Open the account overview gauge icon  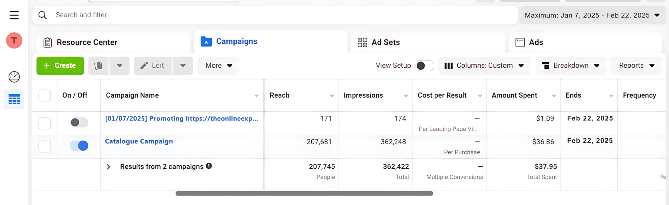tap(14, 77)
